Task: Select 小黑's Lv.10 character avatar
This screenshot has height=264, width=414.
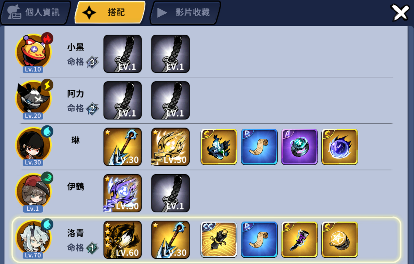Action: (x=34, y=53)
